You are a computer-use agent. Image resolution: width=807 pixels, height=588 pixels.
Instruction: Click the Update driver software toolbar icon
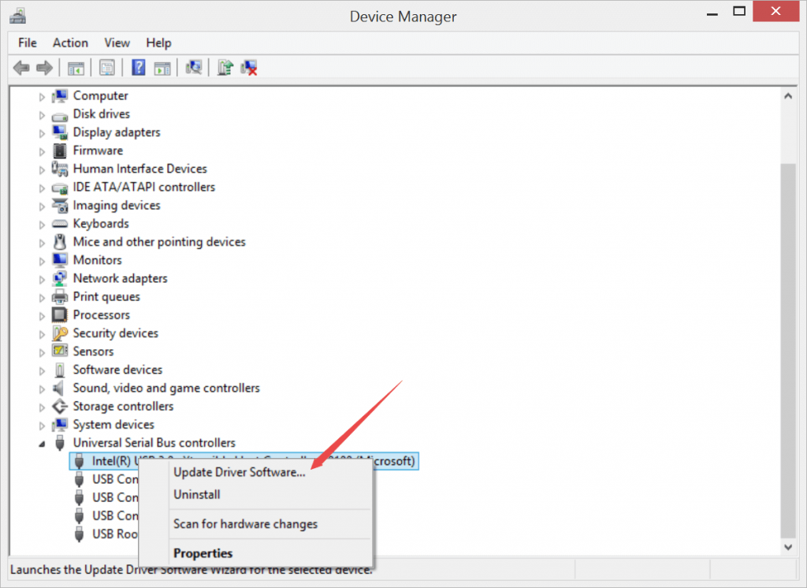(x=225, y=67)
